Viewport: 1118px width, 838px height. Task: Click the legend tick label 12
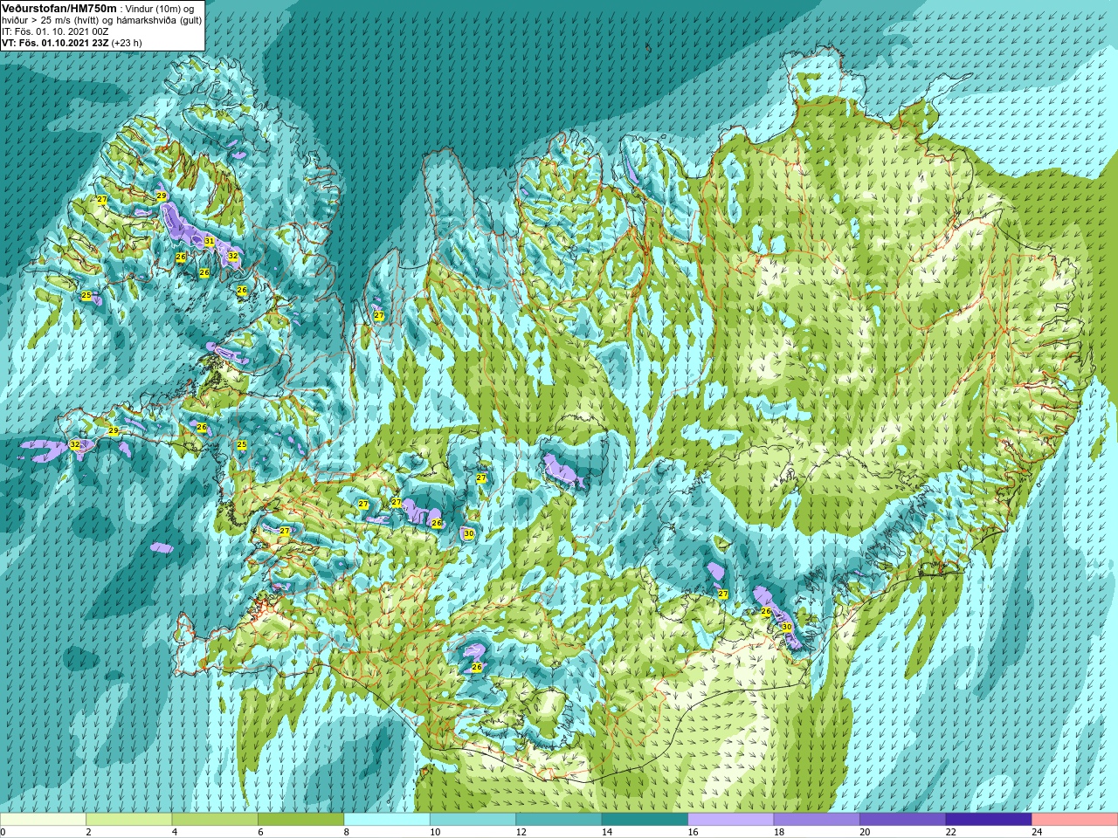tap(521, 833)
